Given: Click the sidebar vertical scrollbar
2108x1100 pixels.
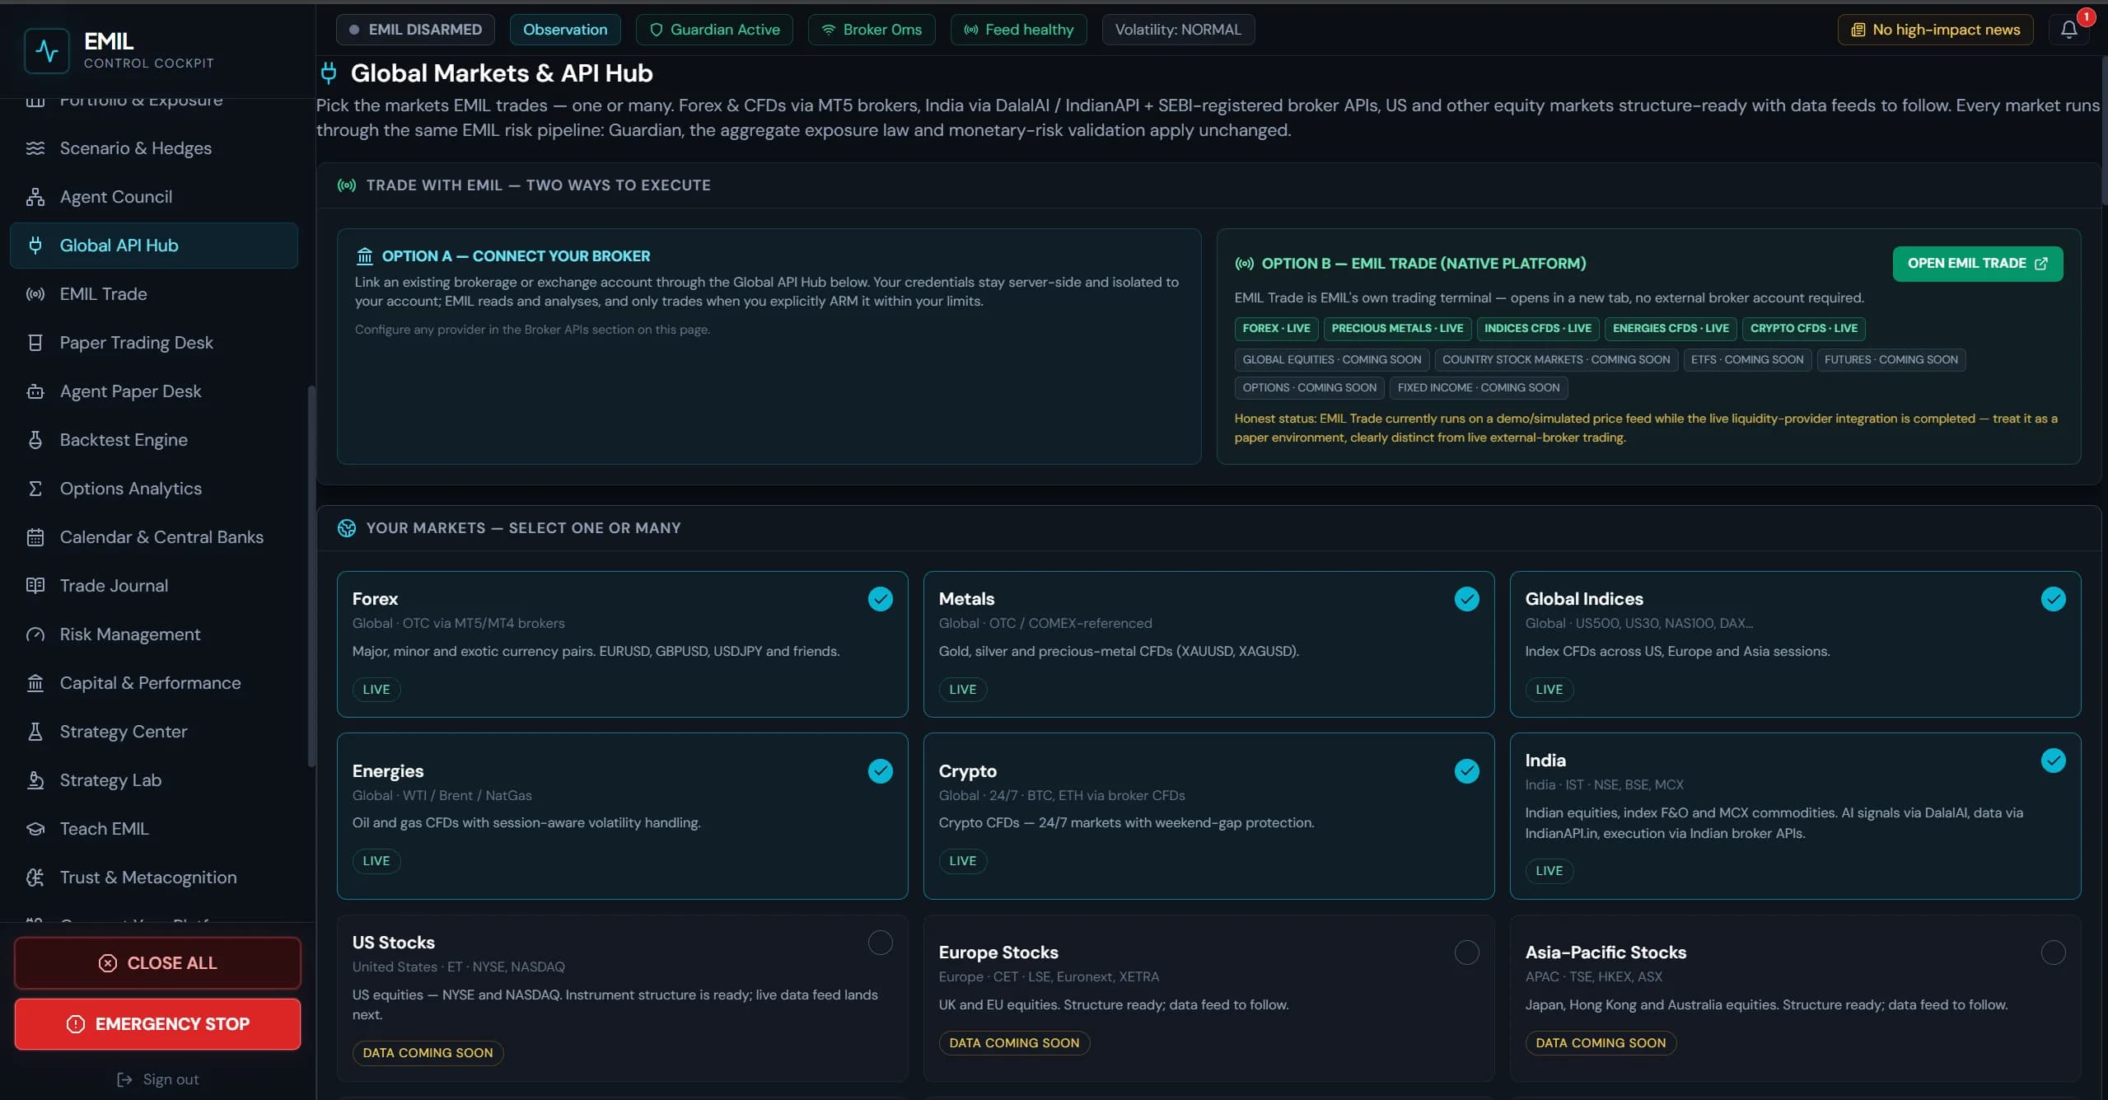Looking at the screenshot, I should (311, 577).
